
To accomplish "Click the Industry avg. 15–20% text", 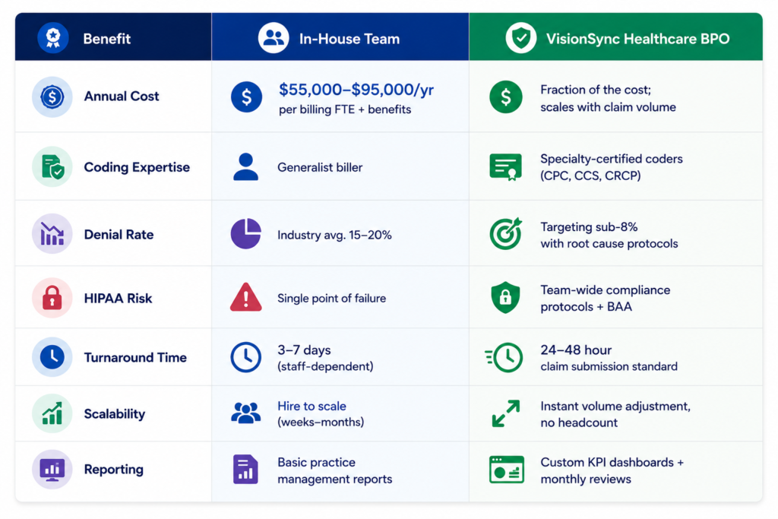I will click(334, 236).
